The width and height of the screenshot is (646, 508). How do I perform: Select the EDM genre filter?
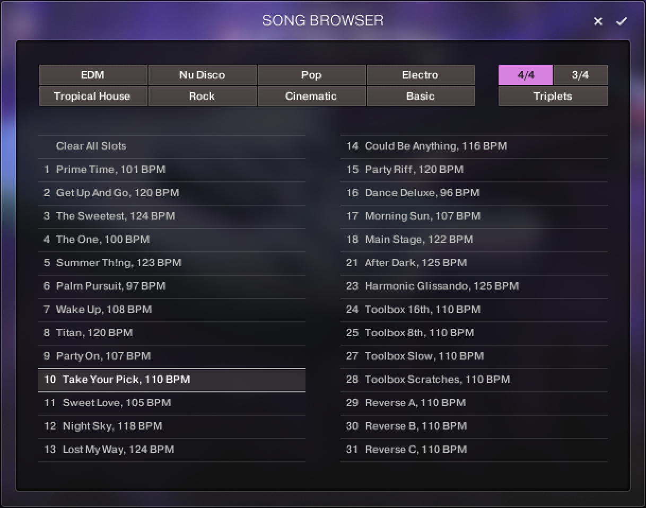(x=93, y=75)
